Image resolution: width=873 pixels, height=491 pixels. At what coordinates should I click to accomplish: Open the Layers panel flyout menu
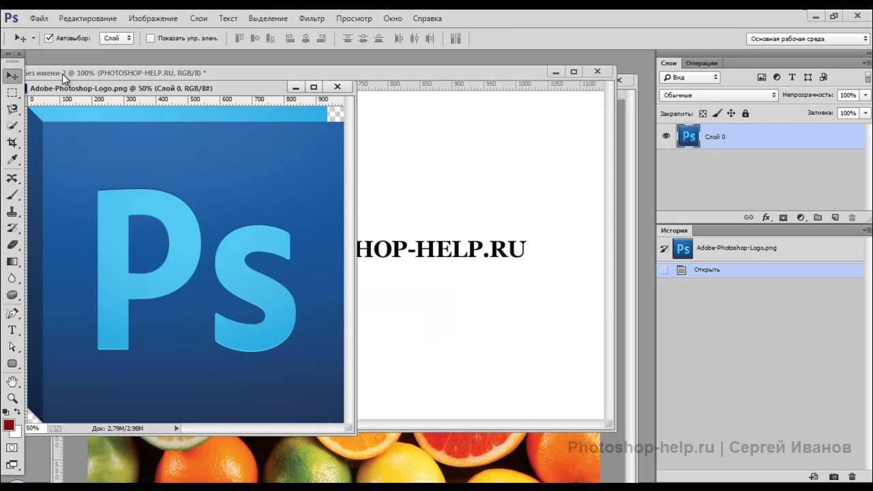pyautogui.click(x=866, y=63)
